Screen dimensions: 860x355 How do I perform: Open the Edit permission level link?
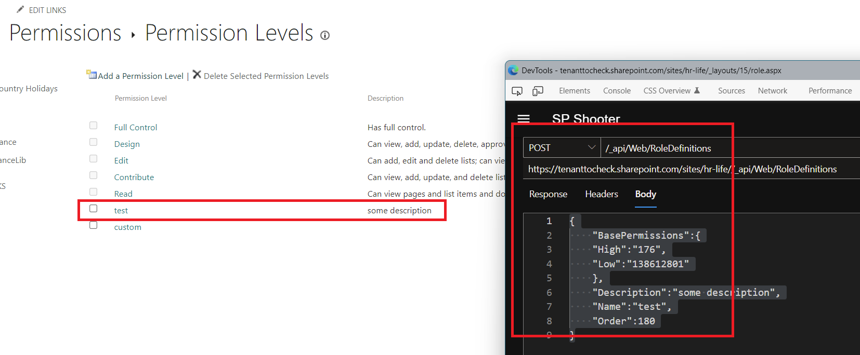pyautogui.click(x=121, y=160)
